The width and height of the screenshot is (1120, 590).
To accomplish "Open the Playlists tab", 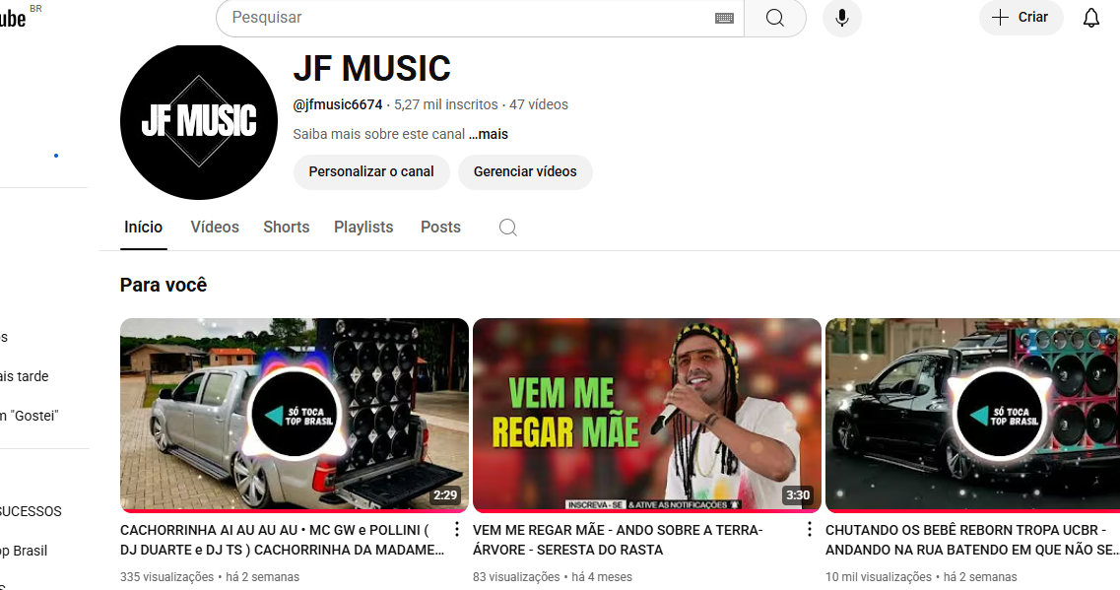I will [x=363, y=228].
